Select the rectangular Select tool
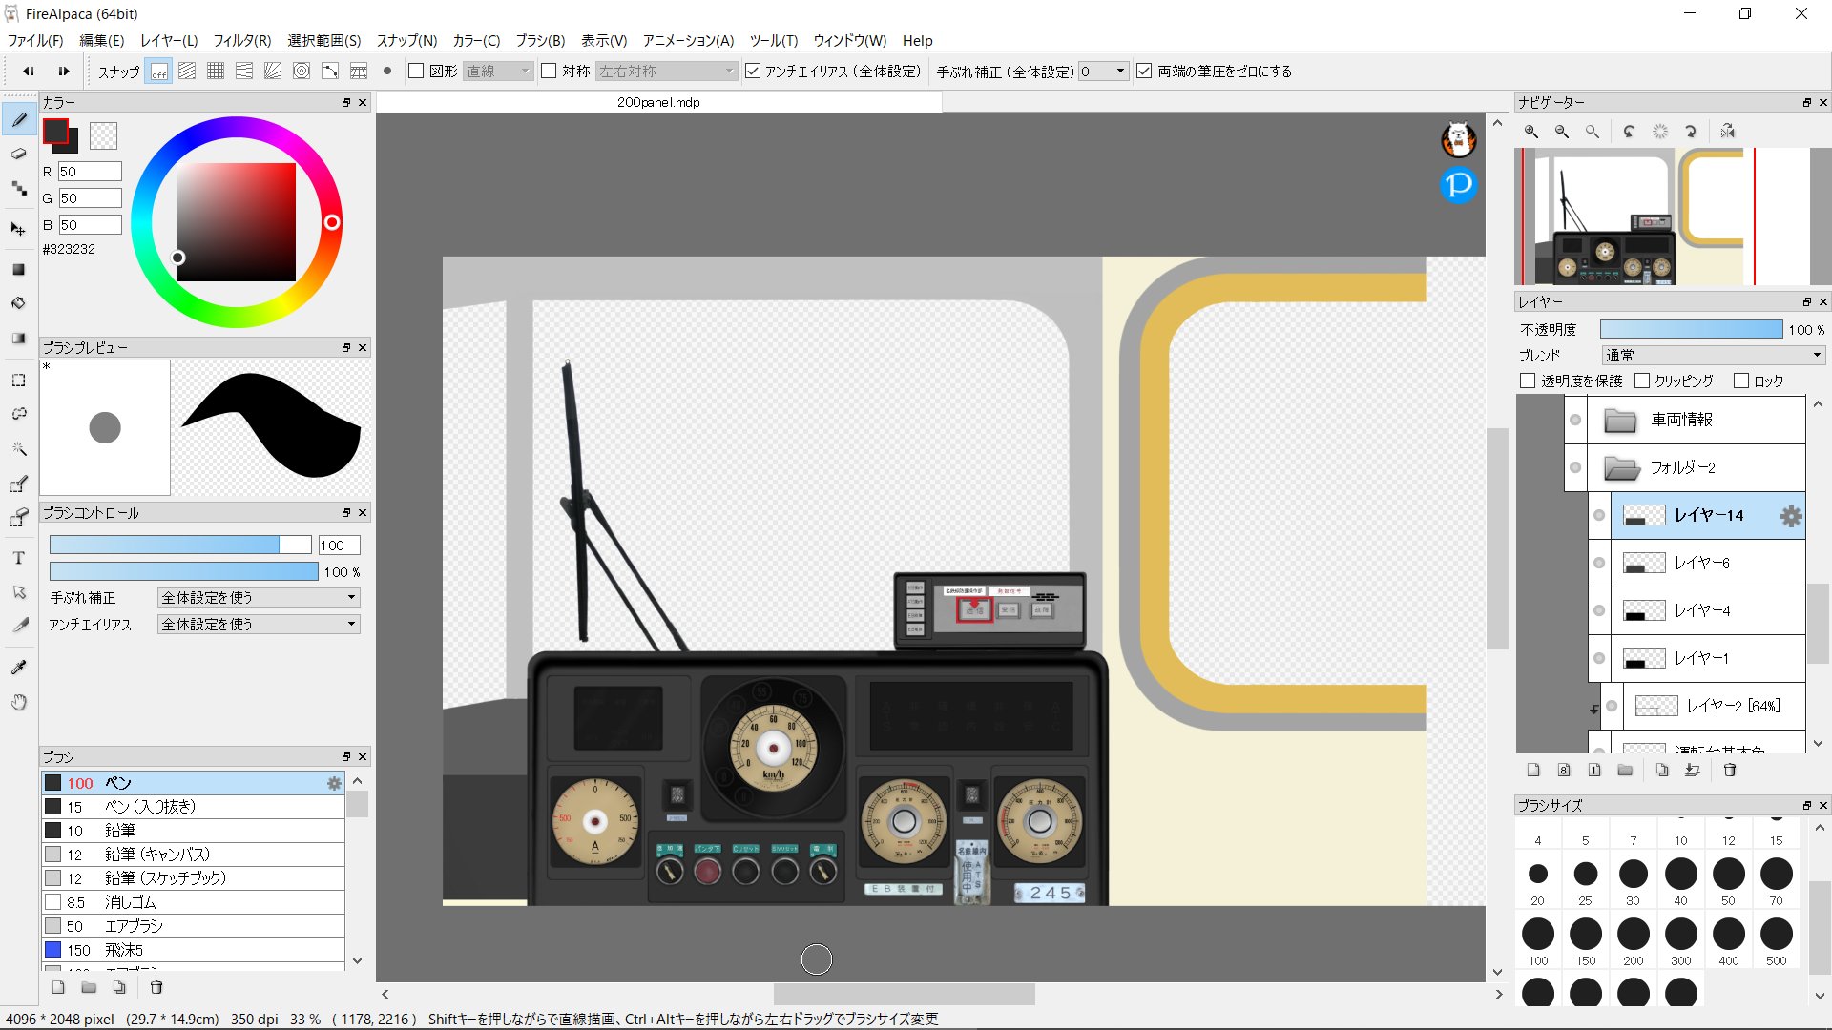This screenshot has height=1030, width=1832. (x=19, y=381)
